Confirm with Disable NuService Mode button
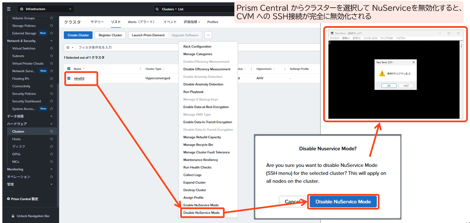The width and height of the screenshot is (470, 223). (x=343, y=202)
